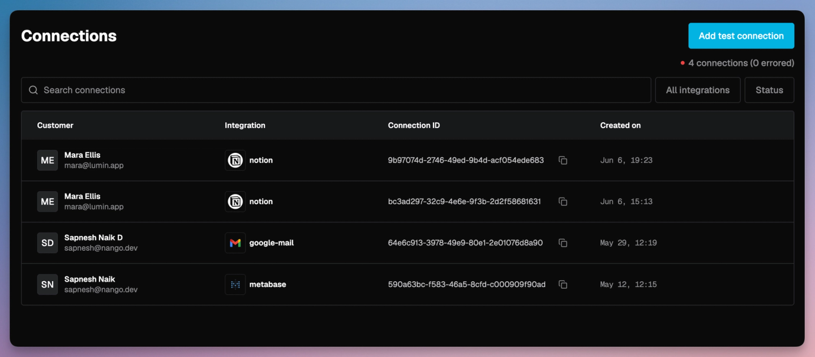815x357 pixels.
Task: Click the Jun 6, 19:23 date
Action: click(x=626, y=160)
